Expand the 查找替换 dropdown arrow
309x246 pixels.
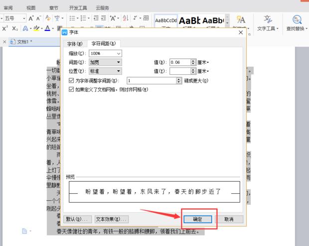pyautogui.click(x=307, y=29)
